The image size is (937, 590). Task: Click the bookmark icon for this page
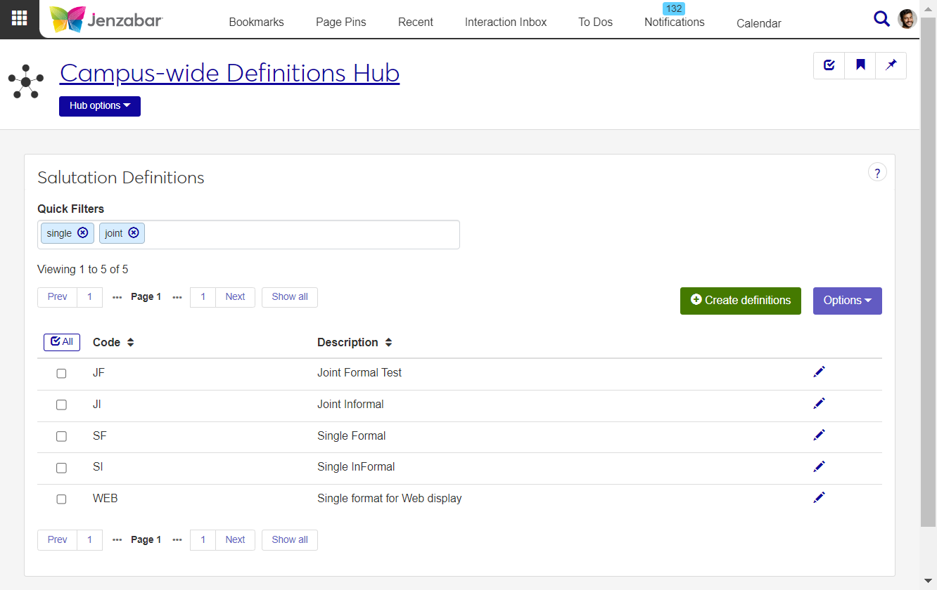860,65
